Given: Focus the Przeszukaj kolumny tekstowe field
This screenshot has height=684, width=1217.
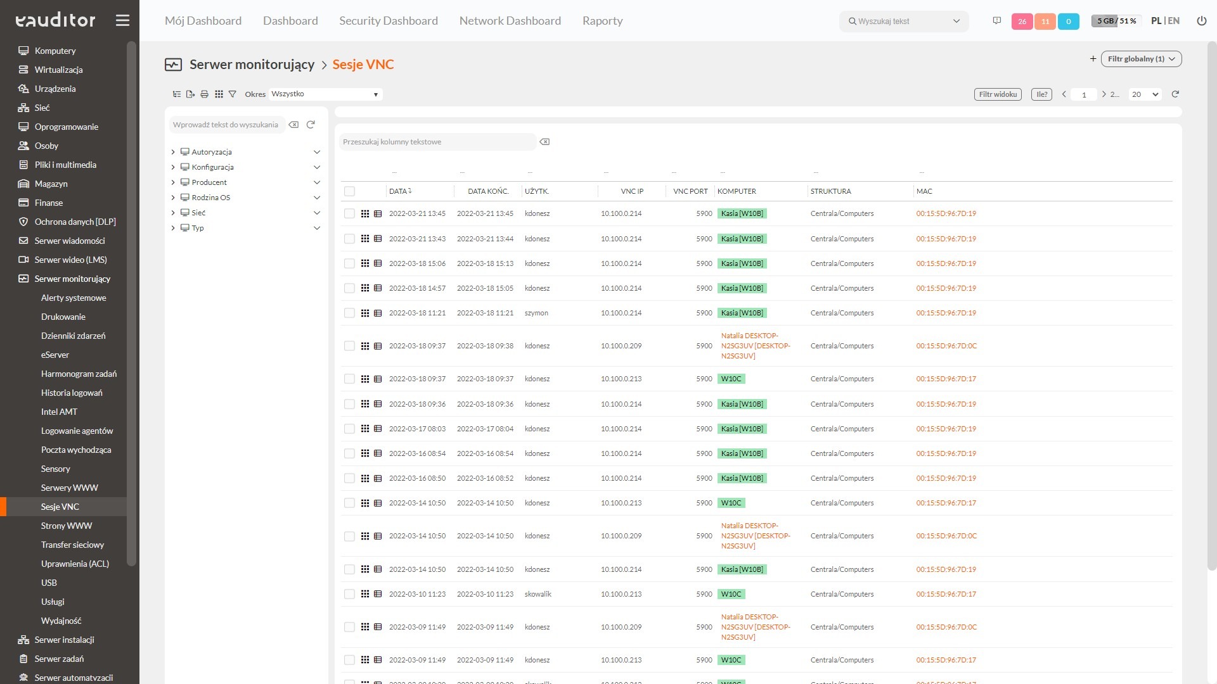Looking at the screenshot, I should [437, 142].
